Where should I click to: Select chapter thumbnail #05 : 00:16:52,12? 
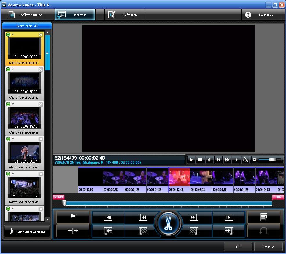coord(25,188)
